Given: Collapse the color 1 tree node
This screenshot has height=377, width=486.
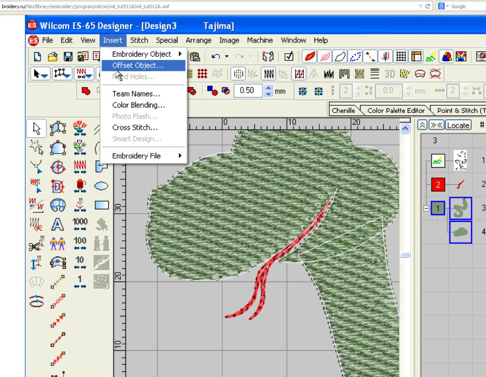Looking at the screenshot, I should [x=426, y=208].
